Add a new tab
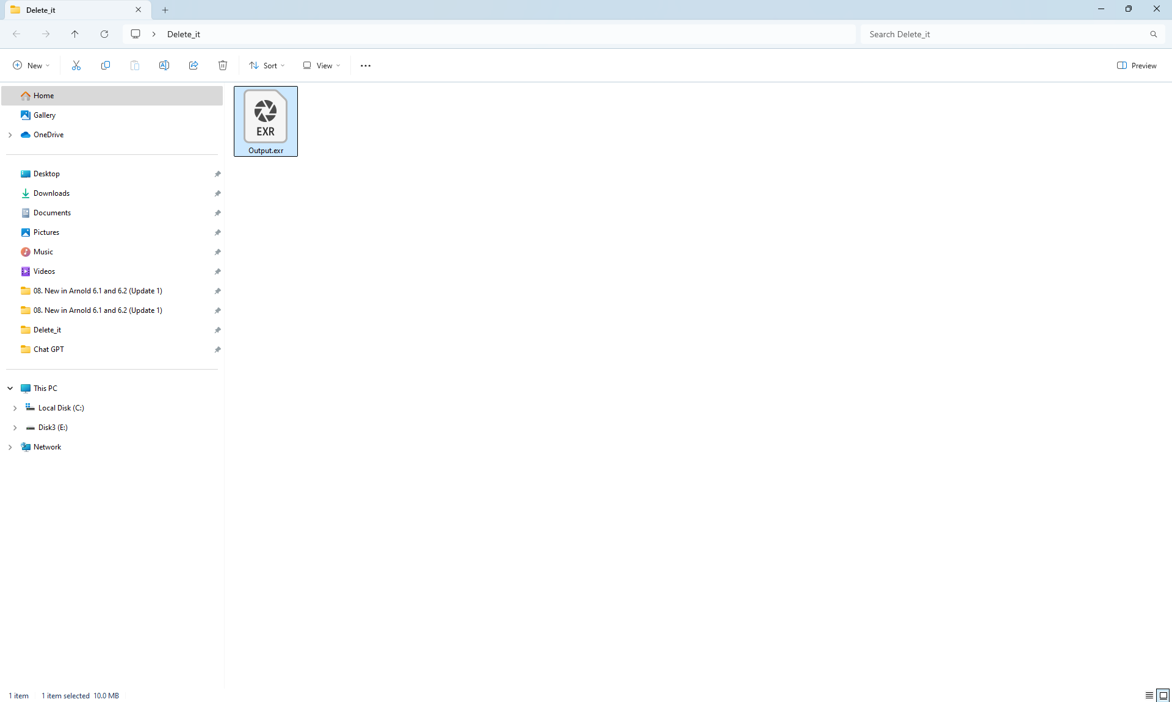This screenshot has width=1172, height=702. click(165, 10)
